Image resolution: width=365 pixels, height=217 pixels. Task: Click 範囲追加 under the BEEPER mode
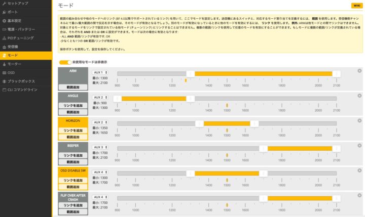pyautogui.click(x=73, y=162)
